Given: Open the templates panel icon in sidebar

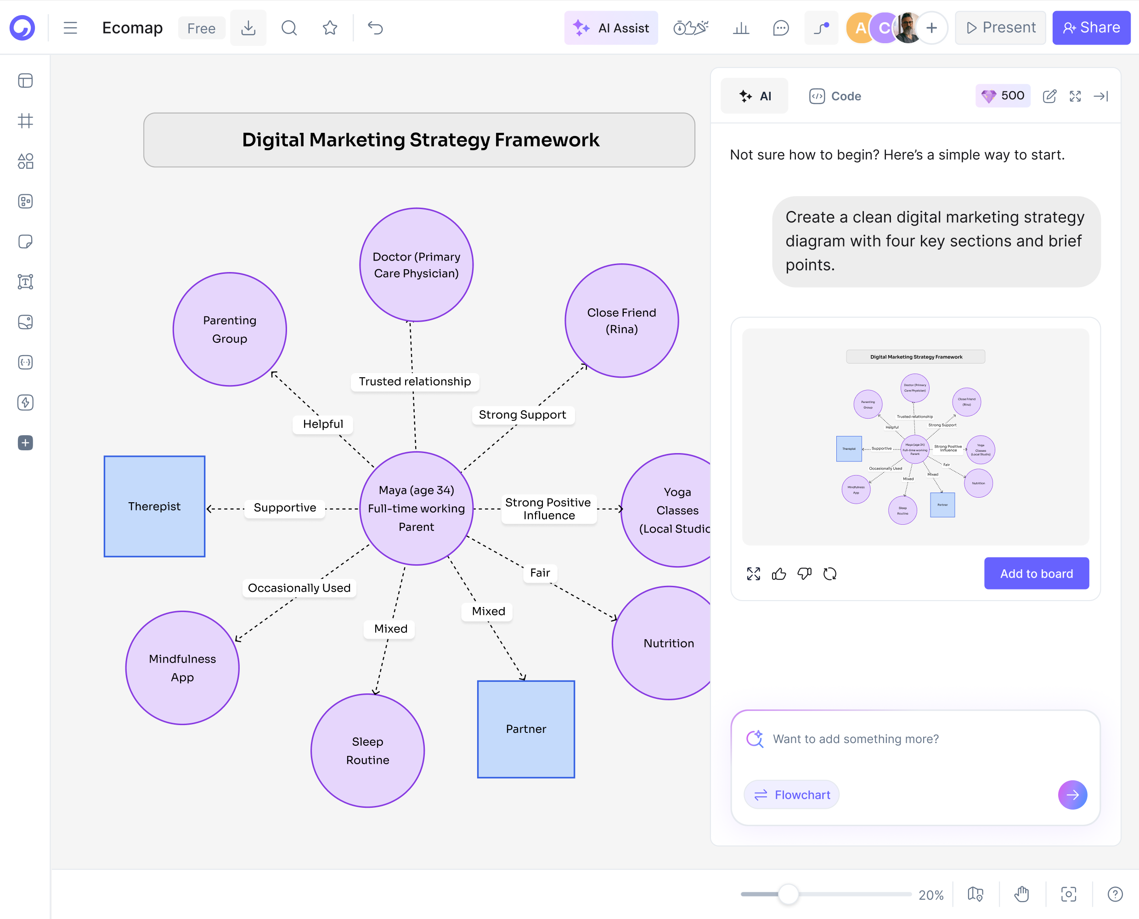Looking at the screenshot, I should (25, 80).
